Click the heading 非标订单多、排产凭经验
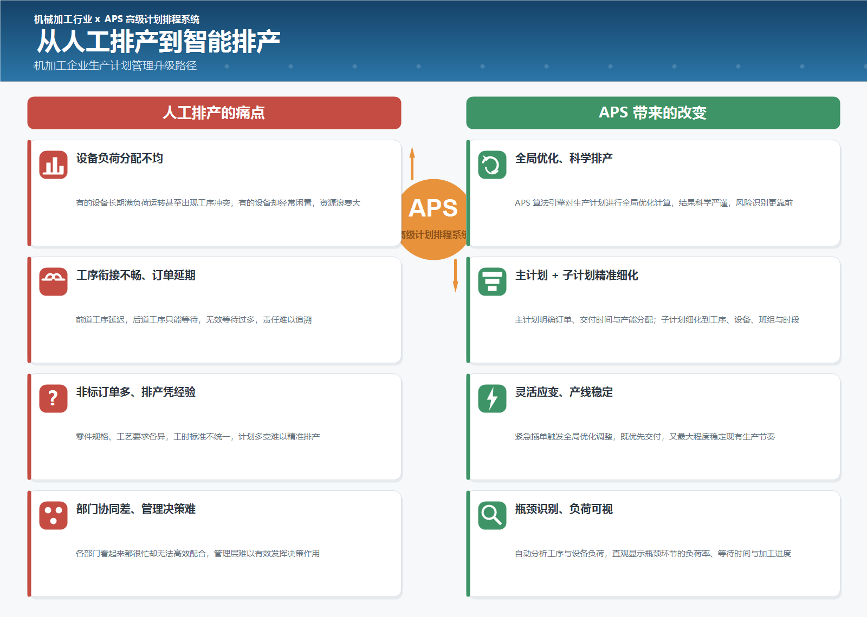 pyautogui.click(x=135, y=392)
